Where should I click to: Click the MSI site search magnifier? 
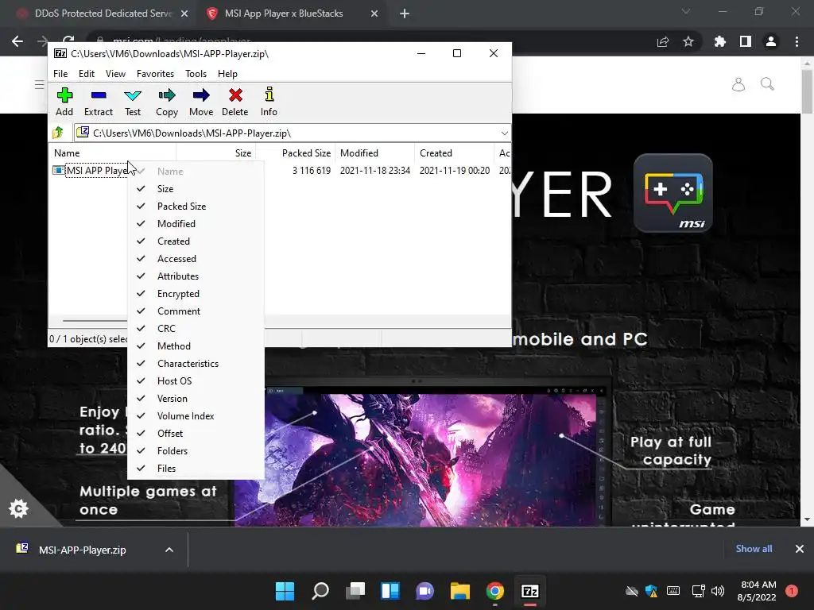(767, 84)
